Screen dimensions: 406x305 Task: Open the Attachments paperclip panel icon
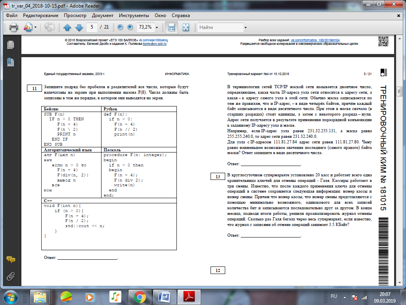11,276
